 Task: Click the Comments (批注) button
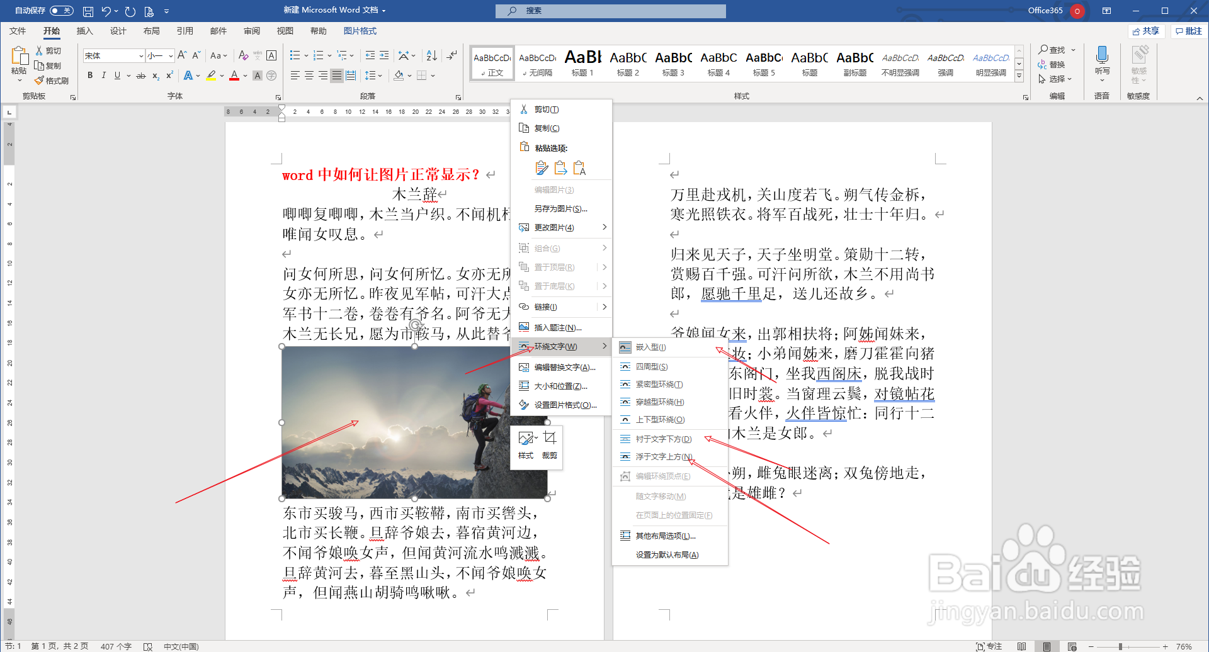pos(1189,31)
